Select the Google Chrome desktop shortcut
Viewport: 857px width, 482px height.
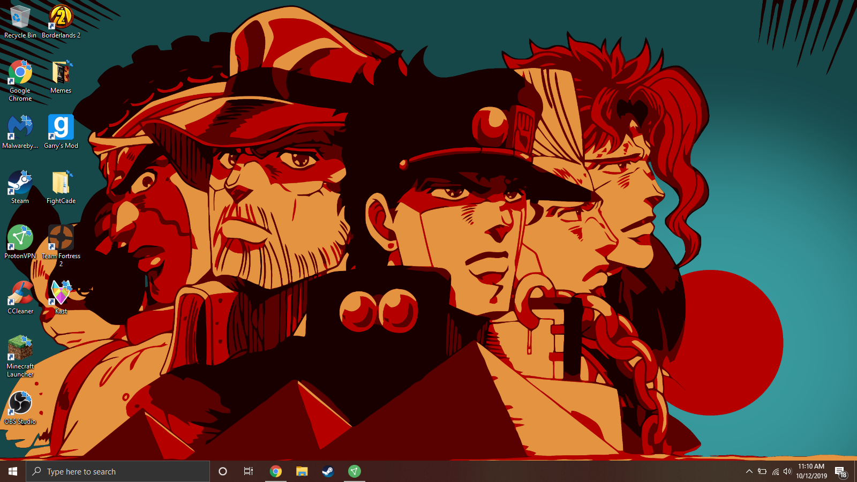(x=20, y=80)
